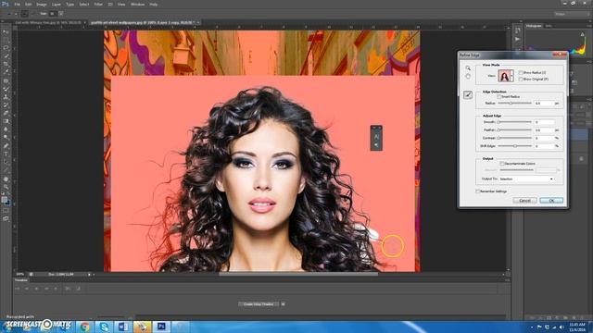Select the Lasso tool in the toolbox
This screenshot has height=333, width=593.
pos(6,48)
